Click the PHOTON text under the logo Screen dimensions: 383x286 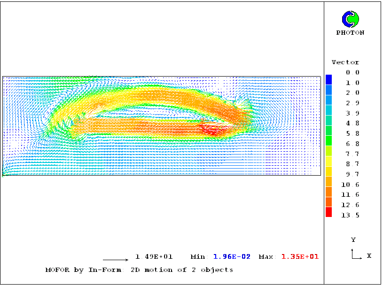pyautogui.click(x=350, y=33)
